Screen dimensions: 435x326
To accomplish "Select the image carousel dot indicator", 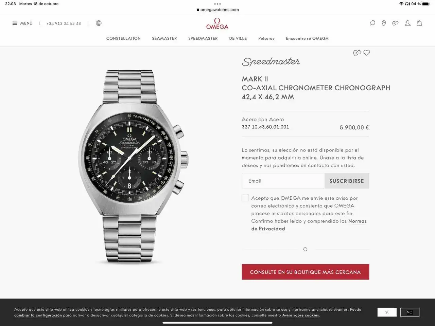I will (x=305, y=249).
